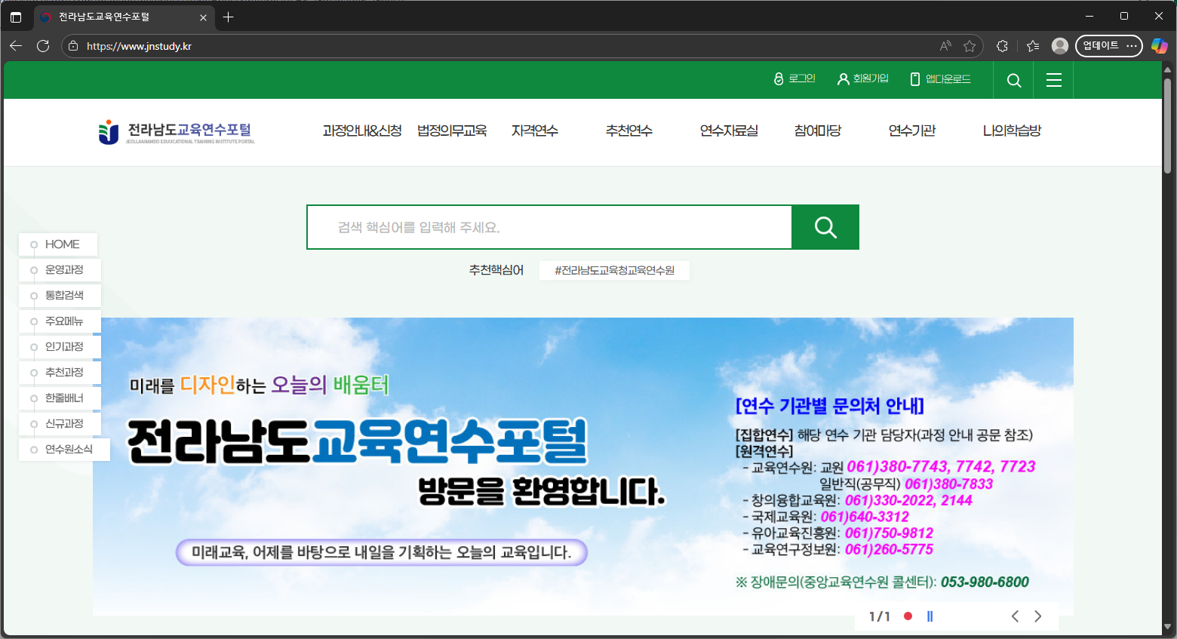Open the site search magnifier icon
Screen dimensions: 1177x639
[x=1013, y=79]
